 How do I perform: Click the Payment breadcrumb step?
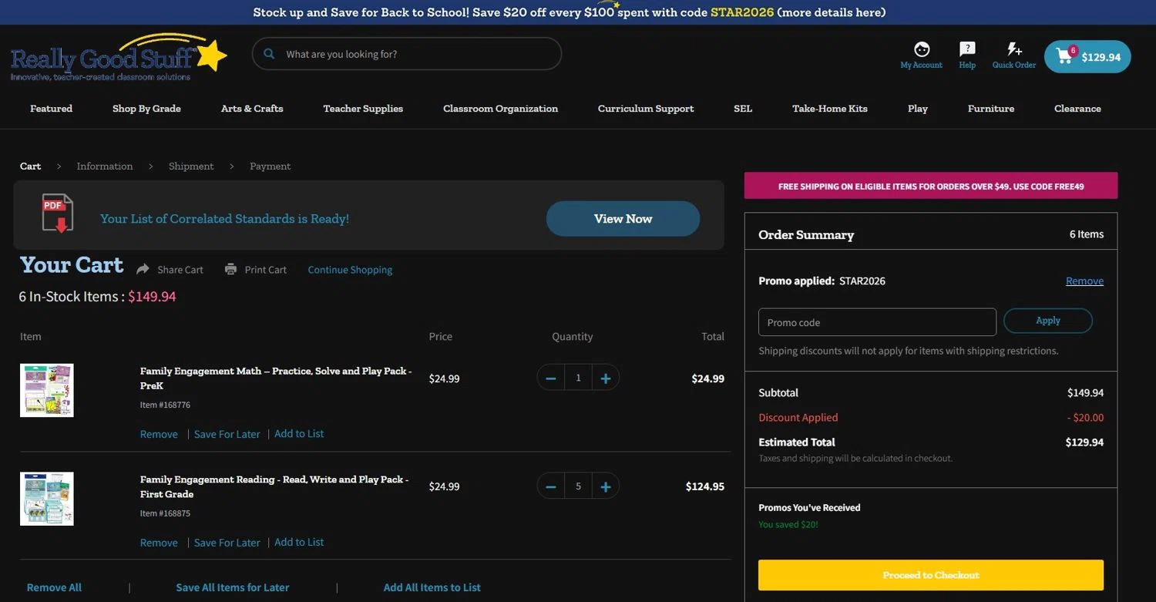tap(271, 166)
